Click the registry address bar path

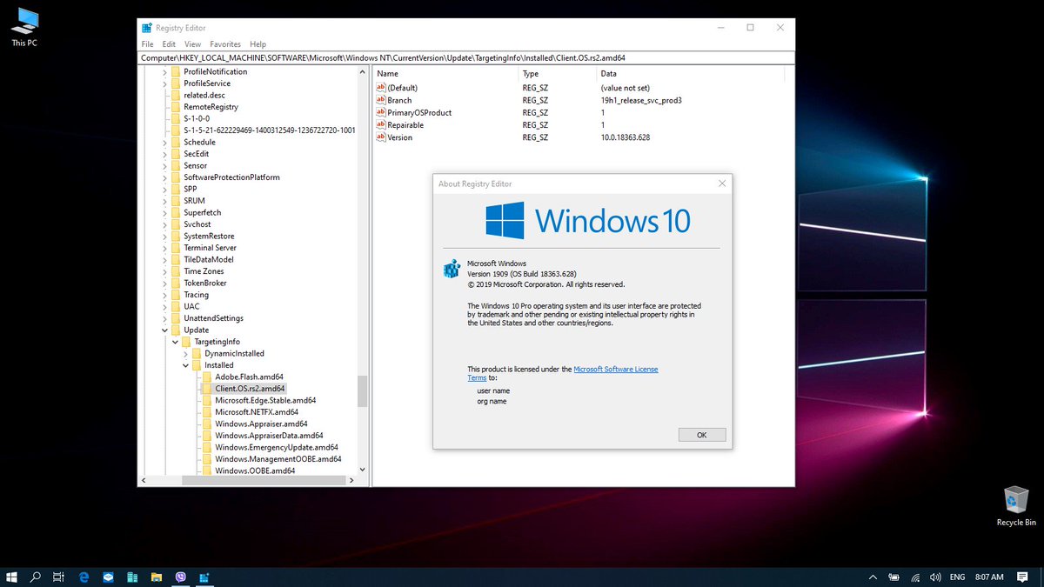[465, 57]
